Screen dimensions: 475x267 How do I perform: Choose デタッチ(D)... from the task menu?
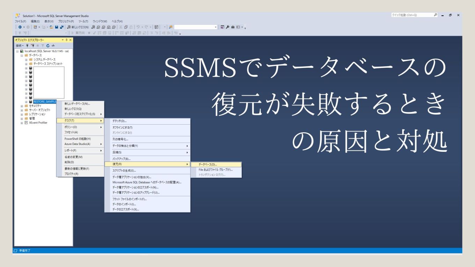(x=147, y=121)
